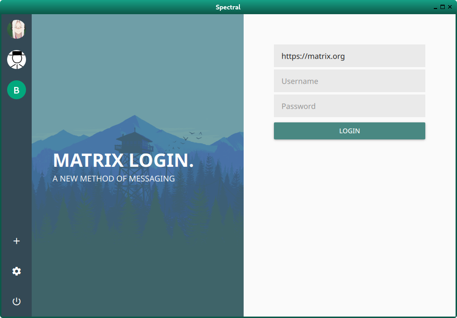Click the power icon in sidebar
The image size is (457, 318).
click(x=17, y=301)
